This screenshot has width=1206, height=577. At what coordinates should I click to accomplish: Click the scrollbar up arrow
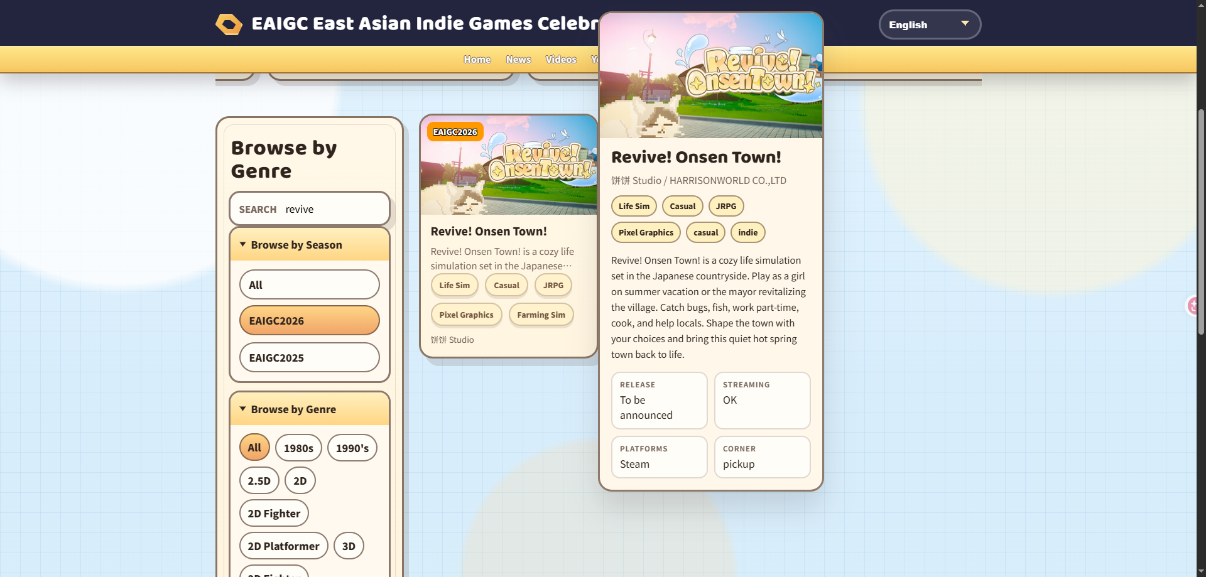coord(1201,4)
